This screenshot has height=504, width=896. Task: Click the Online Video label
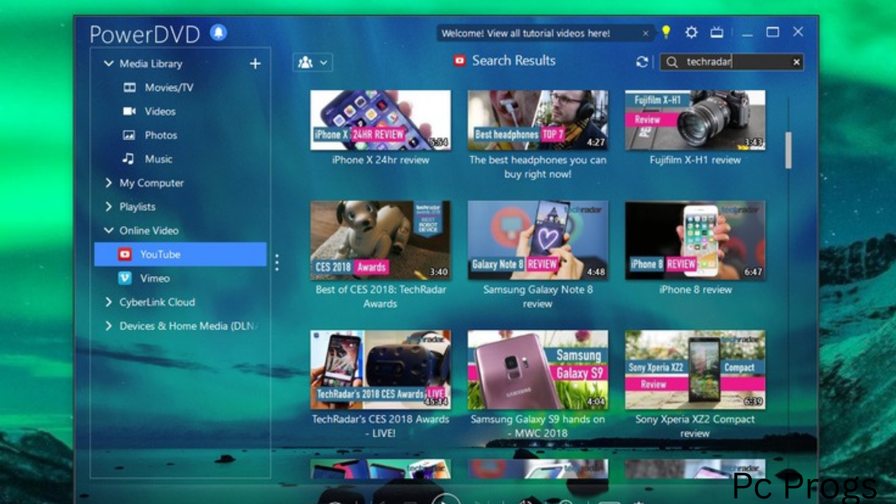149,231
